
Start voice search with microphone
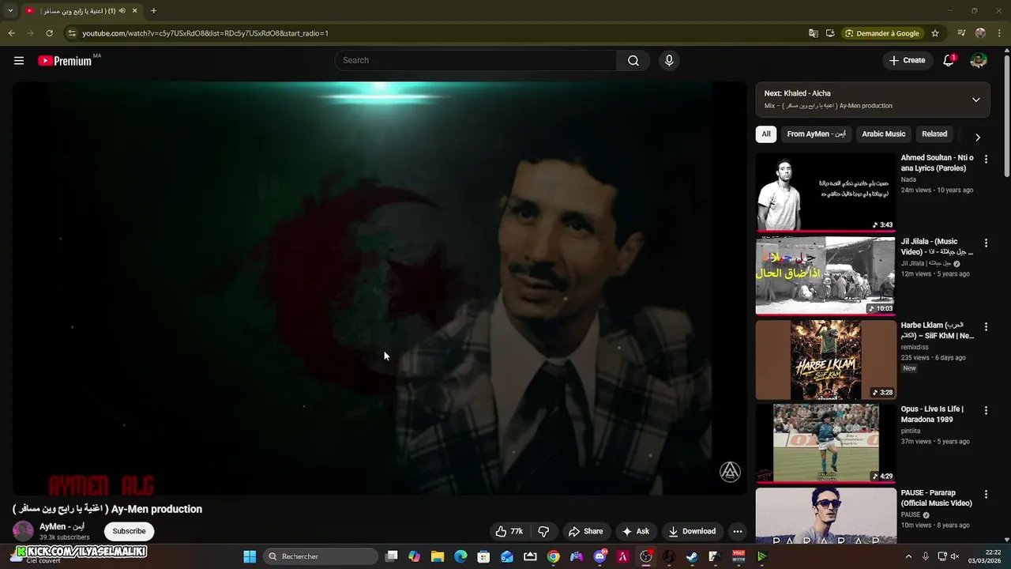click(669, 61)
